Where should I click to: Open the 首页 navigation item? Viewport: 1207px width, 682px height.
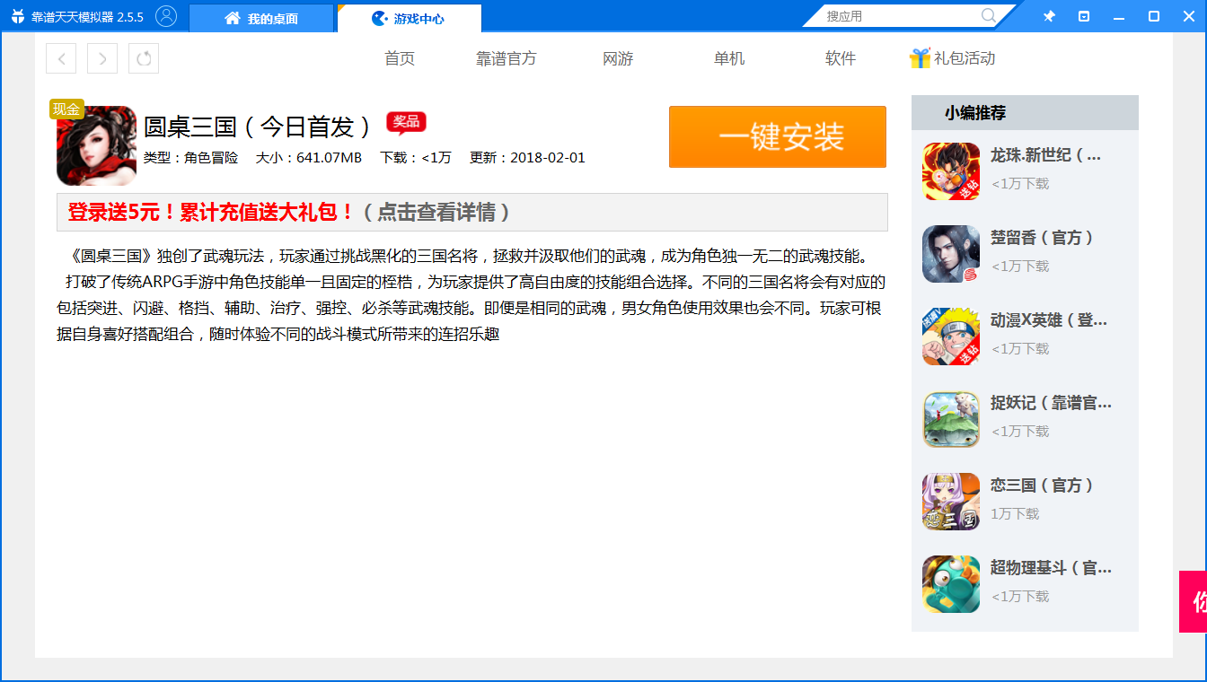[400, 58]
